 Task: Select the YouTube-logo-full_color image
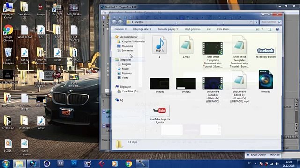159,114
